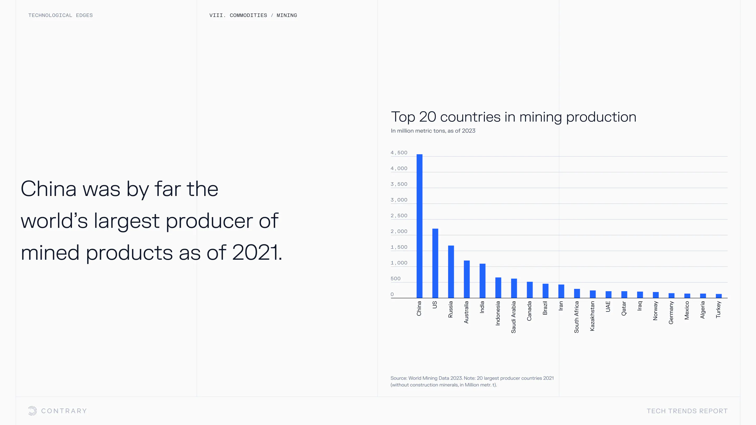Image resolution: width=756 pixels, height=425 pixels.
Task: Click the South Africa axis label
Action: 576,317
